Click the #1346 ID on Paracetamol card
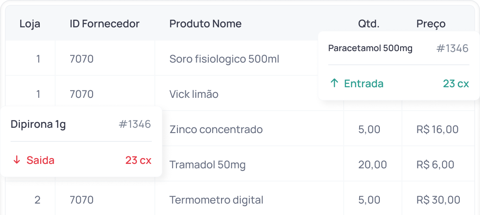 pyautogui.click(x=452, y=48)
